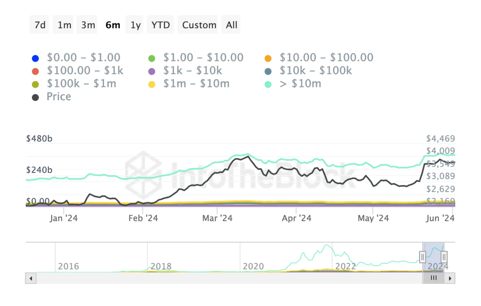This screenshot has width=481, height=306.
Task: Hide the > $10m series
Action: tap(293, 84)
